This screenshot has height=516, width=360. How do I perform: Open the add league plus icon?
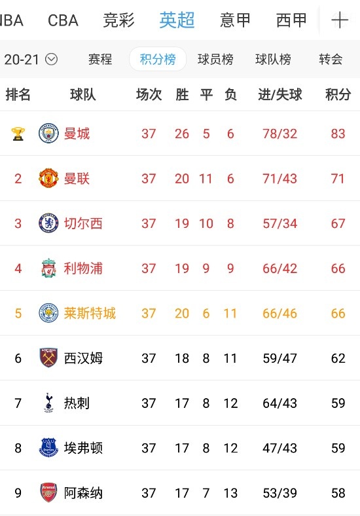[340, 20]
